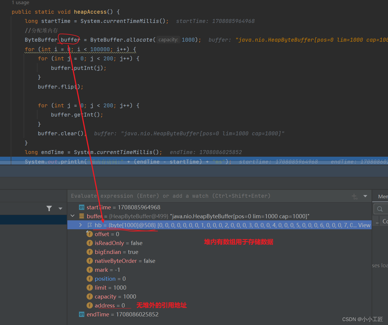The width and height of the screenshot is (388, 325).
Task: Click the field icon next to capacity
Action: click(90, 296)
